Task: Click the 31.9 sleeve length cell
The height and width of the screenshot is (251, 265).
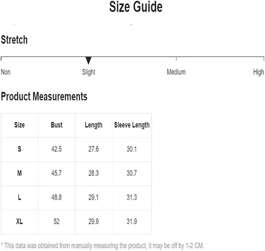Action: (131, 221)
